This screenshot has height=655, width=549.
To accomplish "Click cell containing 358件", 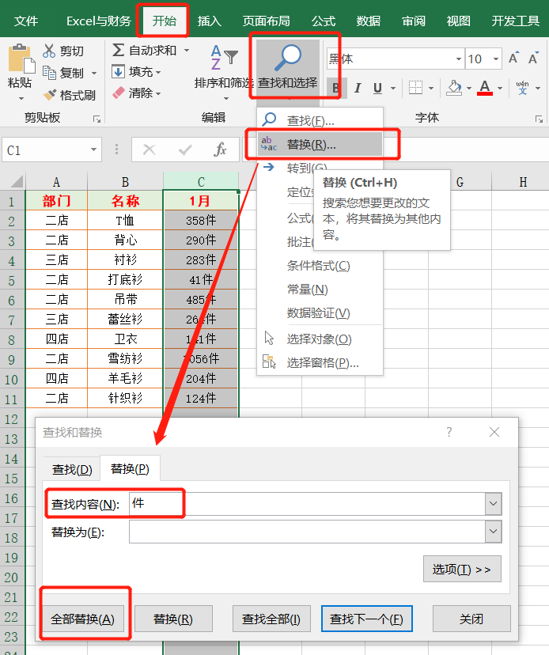I will pyautogui.click(x=201, y=220).
